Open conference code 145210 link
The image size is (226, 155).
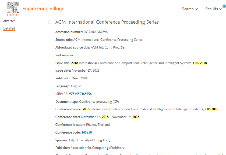coord(87,132)
